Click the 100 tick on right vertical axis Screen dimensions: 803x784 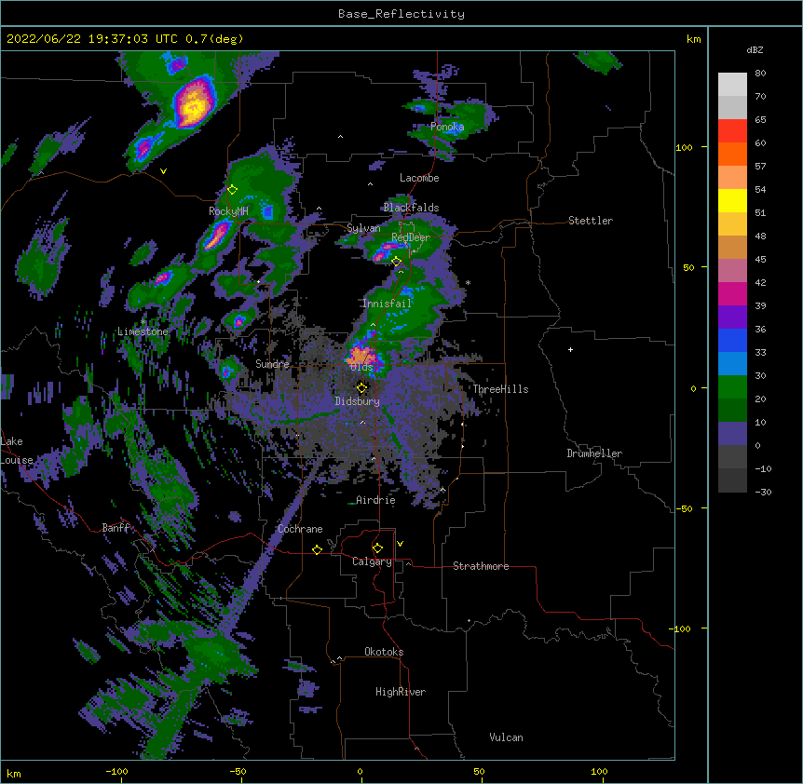(x=684, y=147)
